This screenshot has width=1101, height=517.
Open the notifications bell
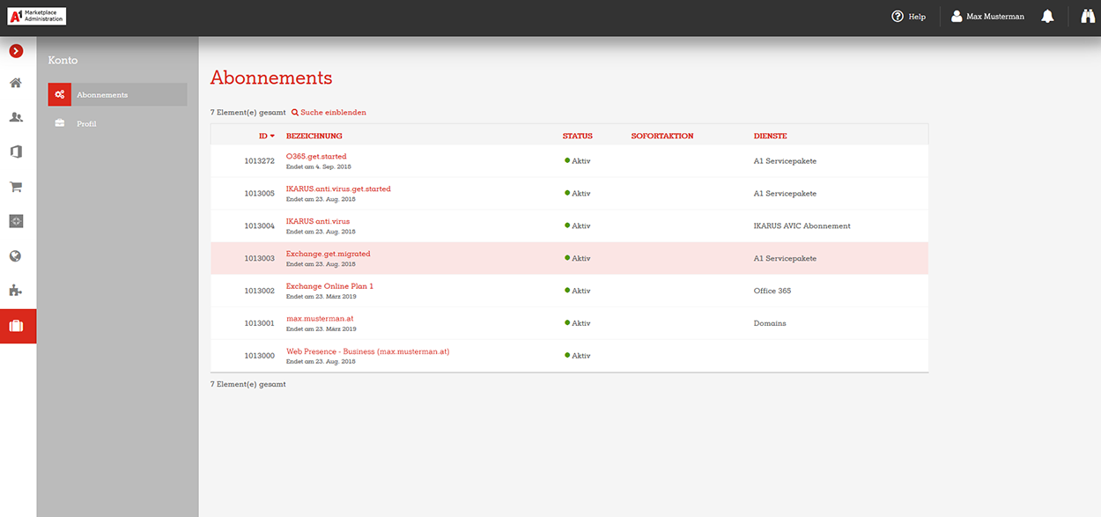click(1047, 16)
